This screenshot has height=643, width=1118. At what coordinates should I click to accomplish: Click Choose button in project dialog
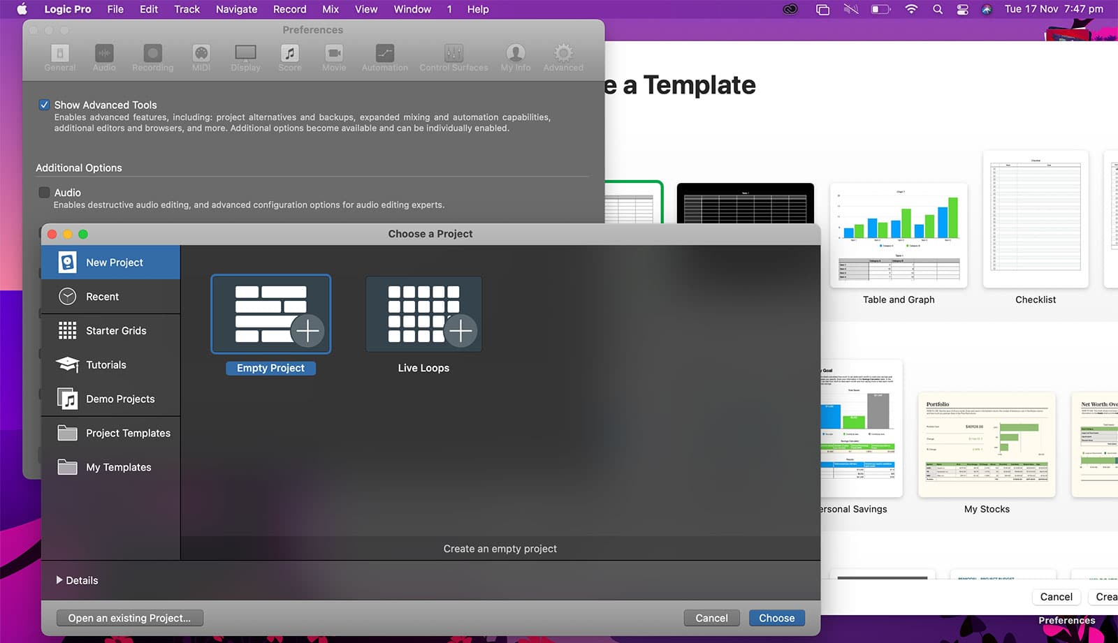tap(776, 618)
